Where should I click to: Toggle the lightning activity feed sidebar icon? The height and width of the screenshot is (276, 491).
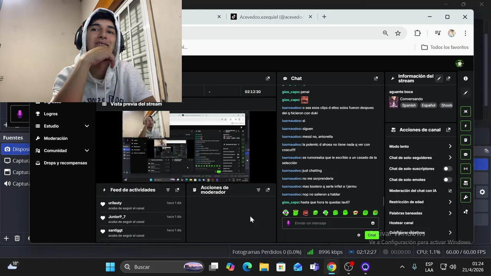tap(465, 126)
